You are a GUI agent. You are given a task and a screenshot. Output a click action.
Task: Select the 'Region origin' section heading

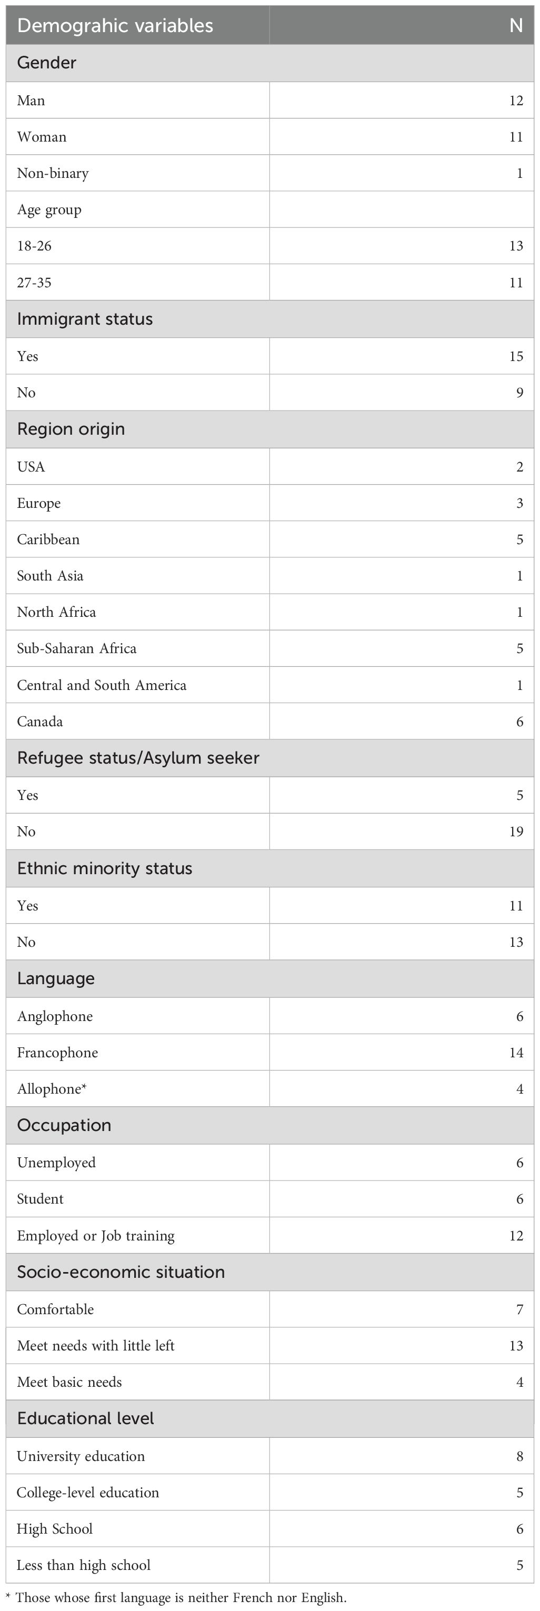coord(71,429)
